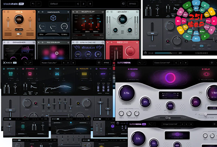Switch to next saturation type with right chevron
This screenshot has height=147, width=217.
17,74
